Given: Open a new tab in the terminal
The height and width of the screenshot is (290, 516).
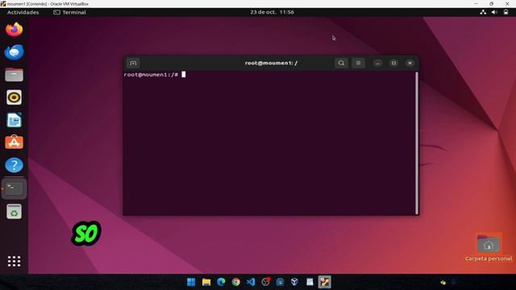Looking at the screenshot, I should coord(133,63).
